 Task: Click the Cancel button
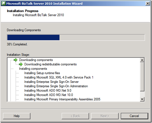[x=134, y=116]
